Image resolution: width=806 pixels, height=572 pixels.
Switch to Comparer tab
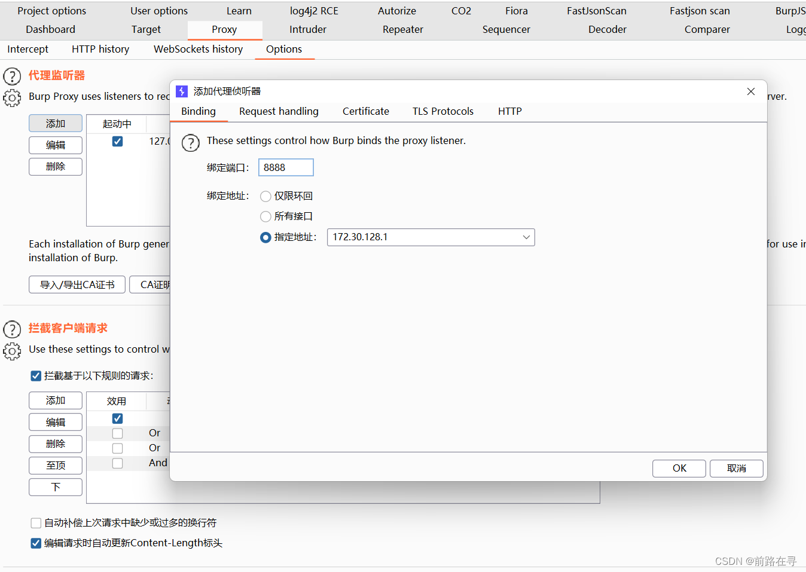pos(707,29)
